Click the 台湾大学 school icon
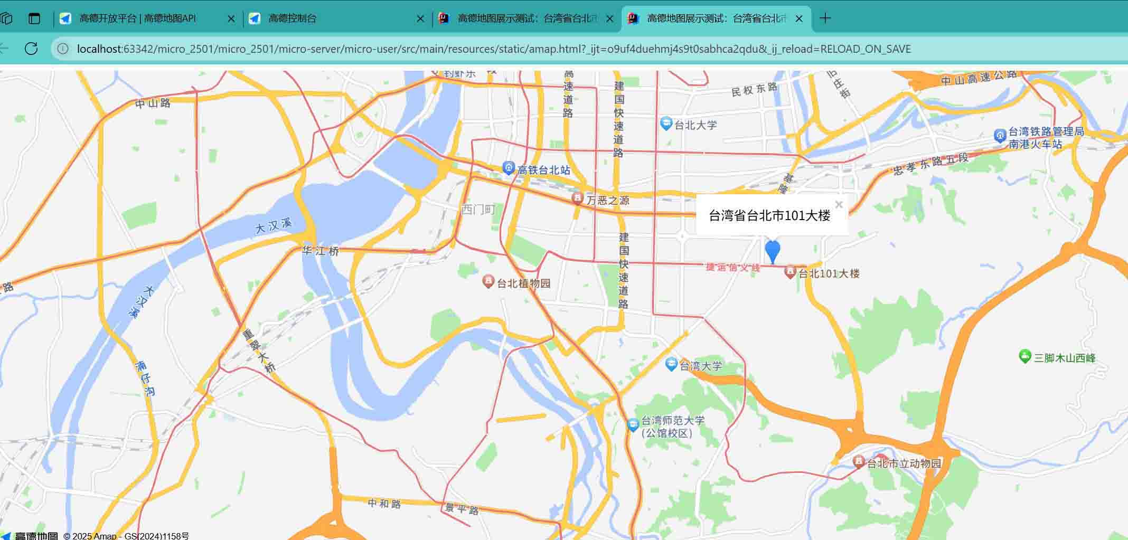 (x=671, y=364)
